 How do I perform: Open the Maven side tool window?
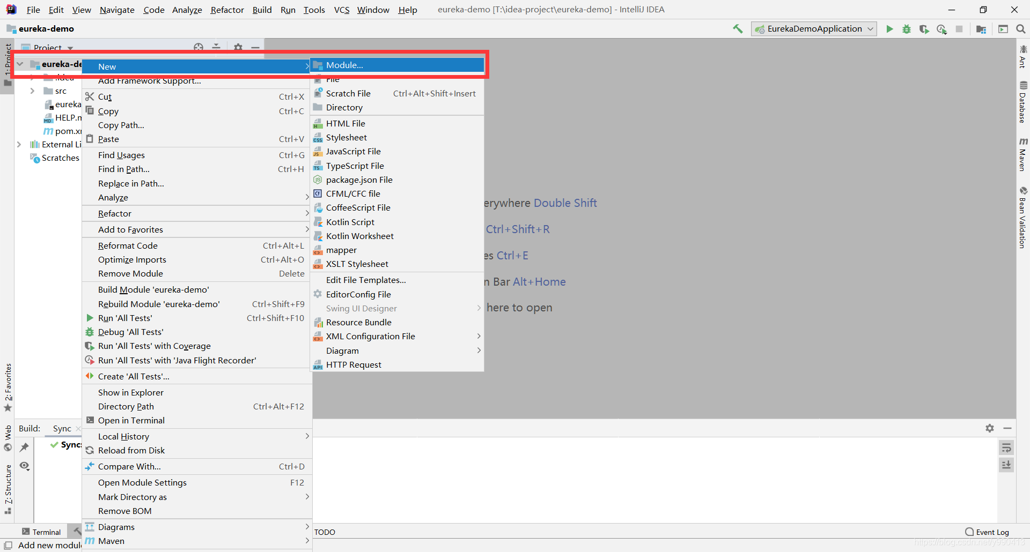(1023, 155)
